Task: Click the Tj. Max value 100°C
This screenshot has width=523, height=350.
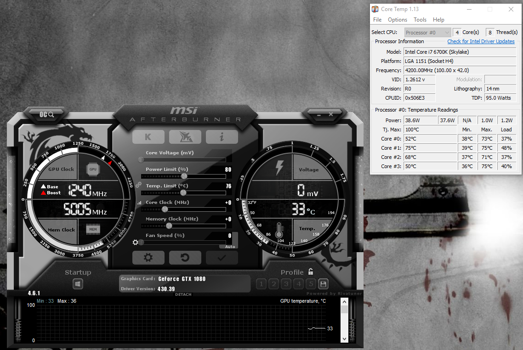Action: pyautogui.click(x=430, y=130)
